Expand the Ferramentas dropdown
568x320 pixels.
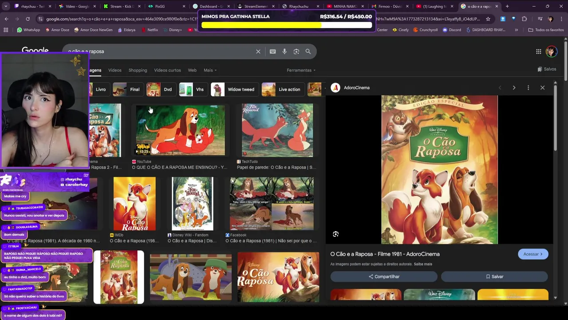[301, 70]
